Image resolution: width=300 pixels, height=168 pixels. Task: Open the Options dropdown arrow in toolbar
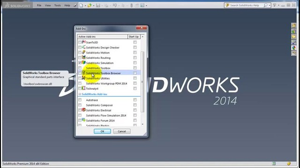(x=146, y=6)
